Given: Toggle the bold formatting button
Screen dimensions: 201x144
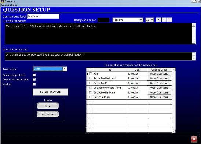Looking at the screenshot, I should point(158,20).
